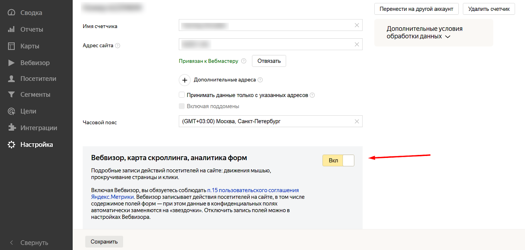Click the Вебвизор play icon

coord(11,63)
